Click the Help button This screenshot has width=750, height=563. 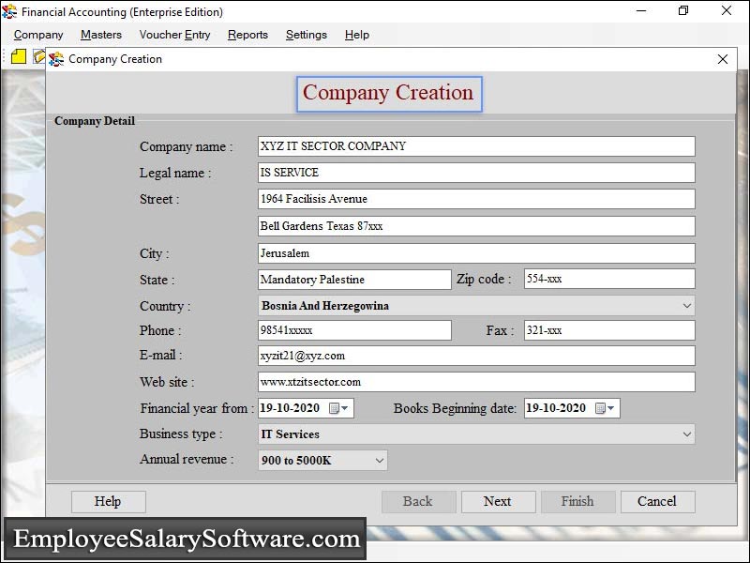pyautogui.click(x=108, y=501)
